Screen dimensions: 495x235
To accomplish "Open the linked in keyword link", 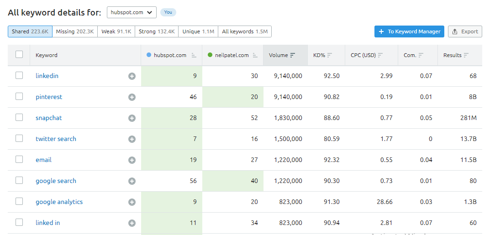I will point(47,223).
